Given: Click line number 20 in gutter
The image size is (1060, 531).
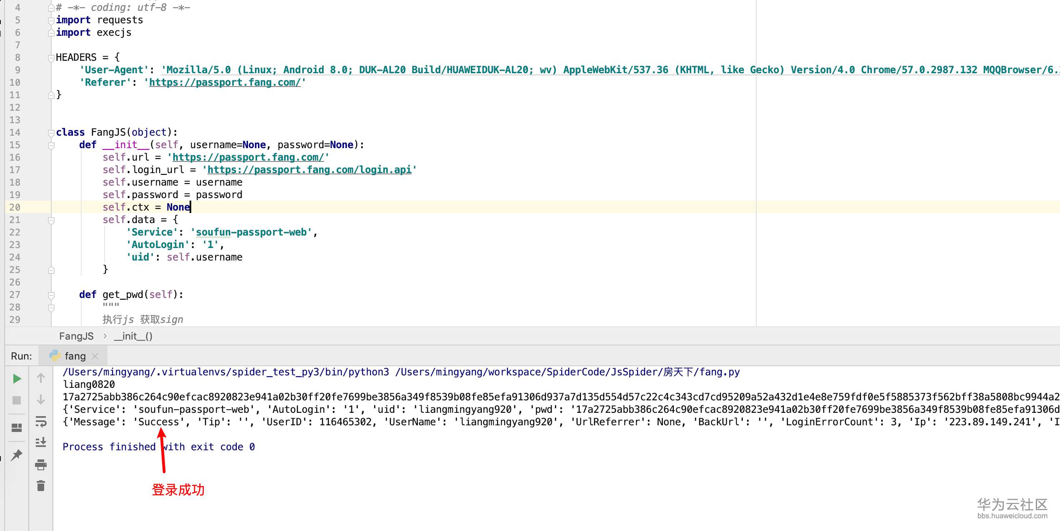Looking at the screenshot, I should point(15,207).
